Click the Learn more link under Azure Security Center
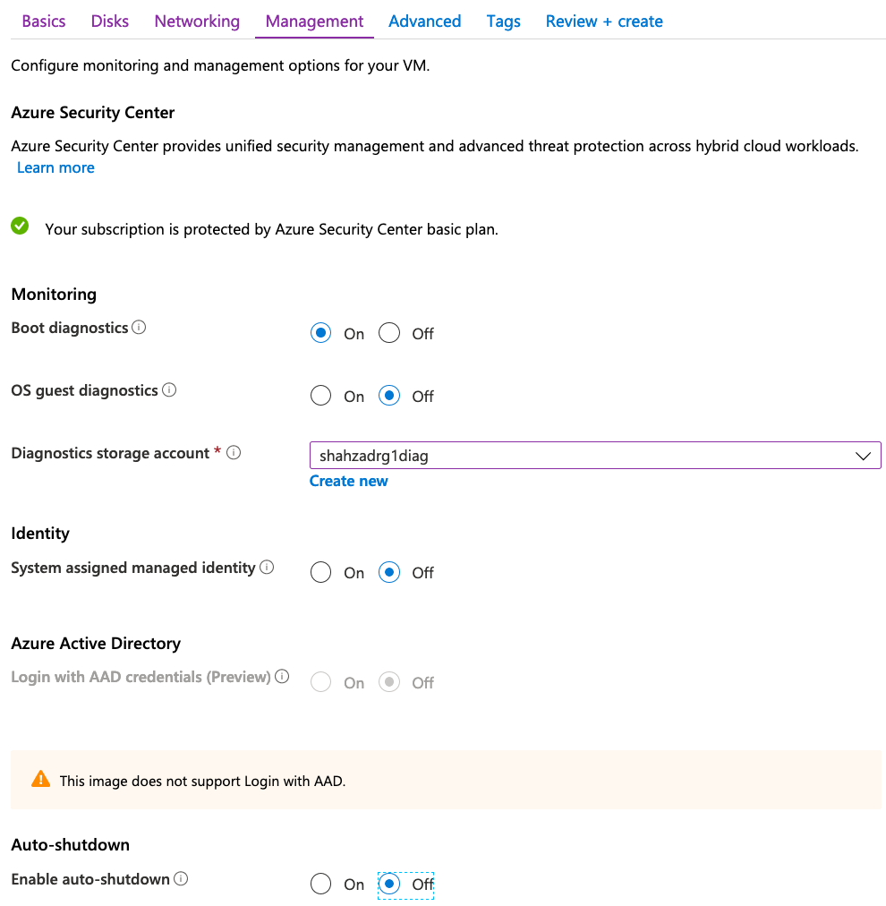Image resolution: width=886 pixels, height=906 pixels. (x=55, y=167)
